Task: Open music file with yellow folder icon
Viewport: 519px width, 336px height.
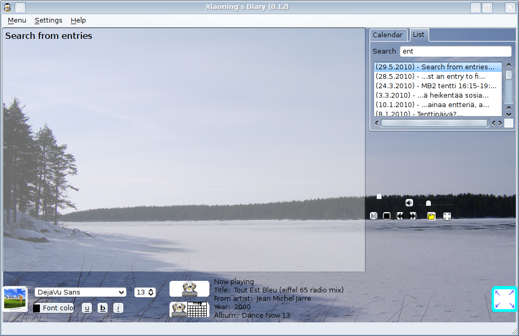Action: tap(431, 216)
